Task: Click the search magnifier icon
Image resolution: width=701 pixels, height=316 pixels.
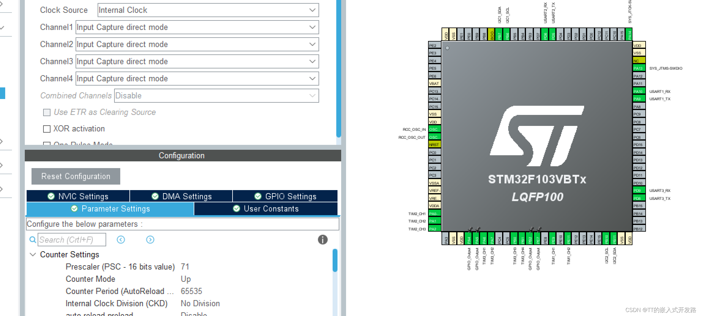Action: tap(32, 240)
